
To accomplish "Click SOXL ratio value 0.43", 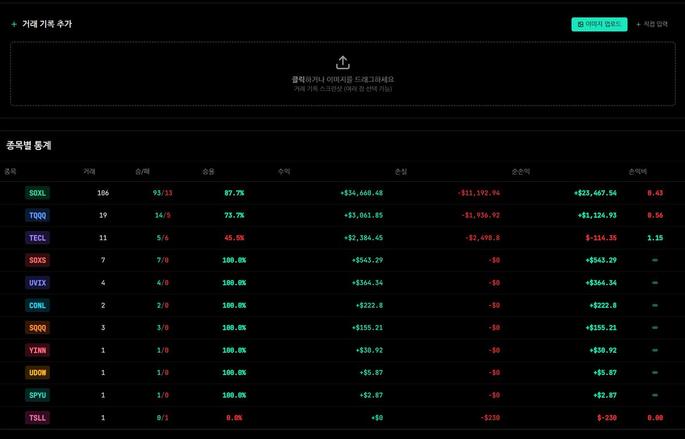I will coord(655,193).
